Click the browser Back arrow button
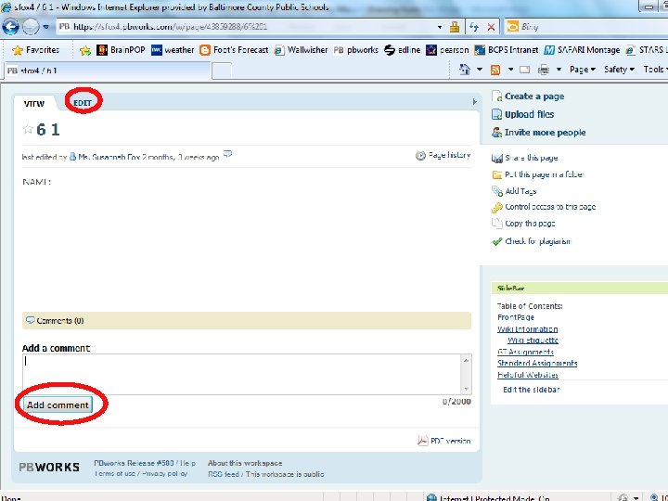This screenshot has height=501, width=668. point(10,27)
